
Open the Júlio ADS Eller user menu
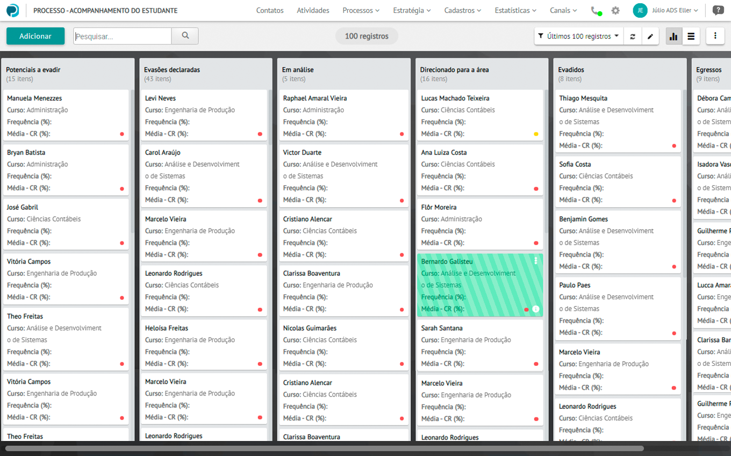[x=666, y=10]
